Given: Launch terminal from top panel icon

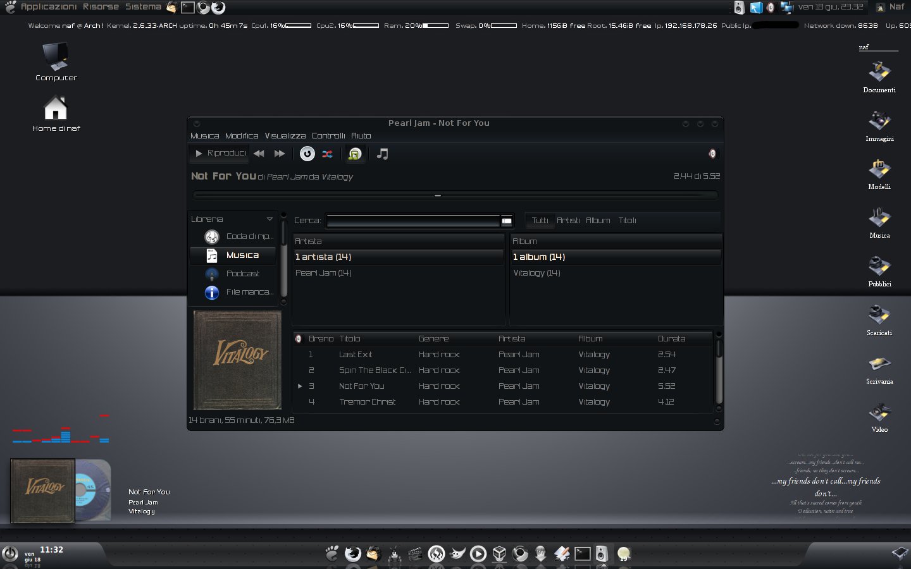Looking at the screenshot, I should pyautogui.click(x=188, y=8).
